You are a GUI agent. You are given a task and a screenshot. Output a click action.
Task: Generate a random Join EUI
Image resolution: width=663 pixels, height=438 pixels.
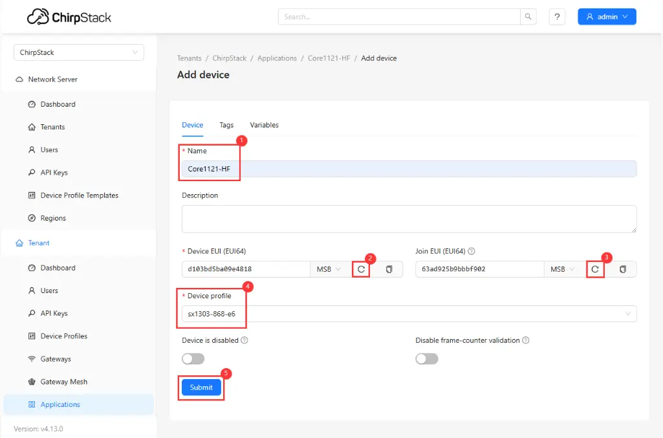[595, 269]
